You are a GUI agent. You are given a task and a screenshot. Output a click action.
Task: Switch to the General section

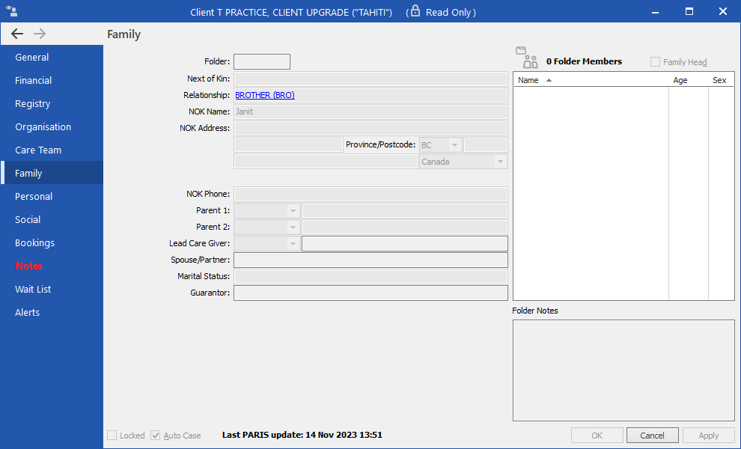coord(32,57)
